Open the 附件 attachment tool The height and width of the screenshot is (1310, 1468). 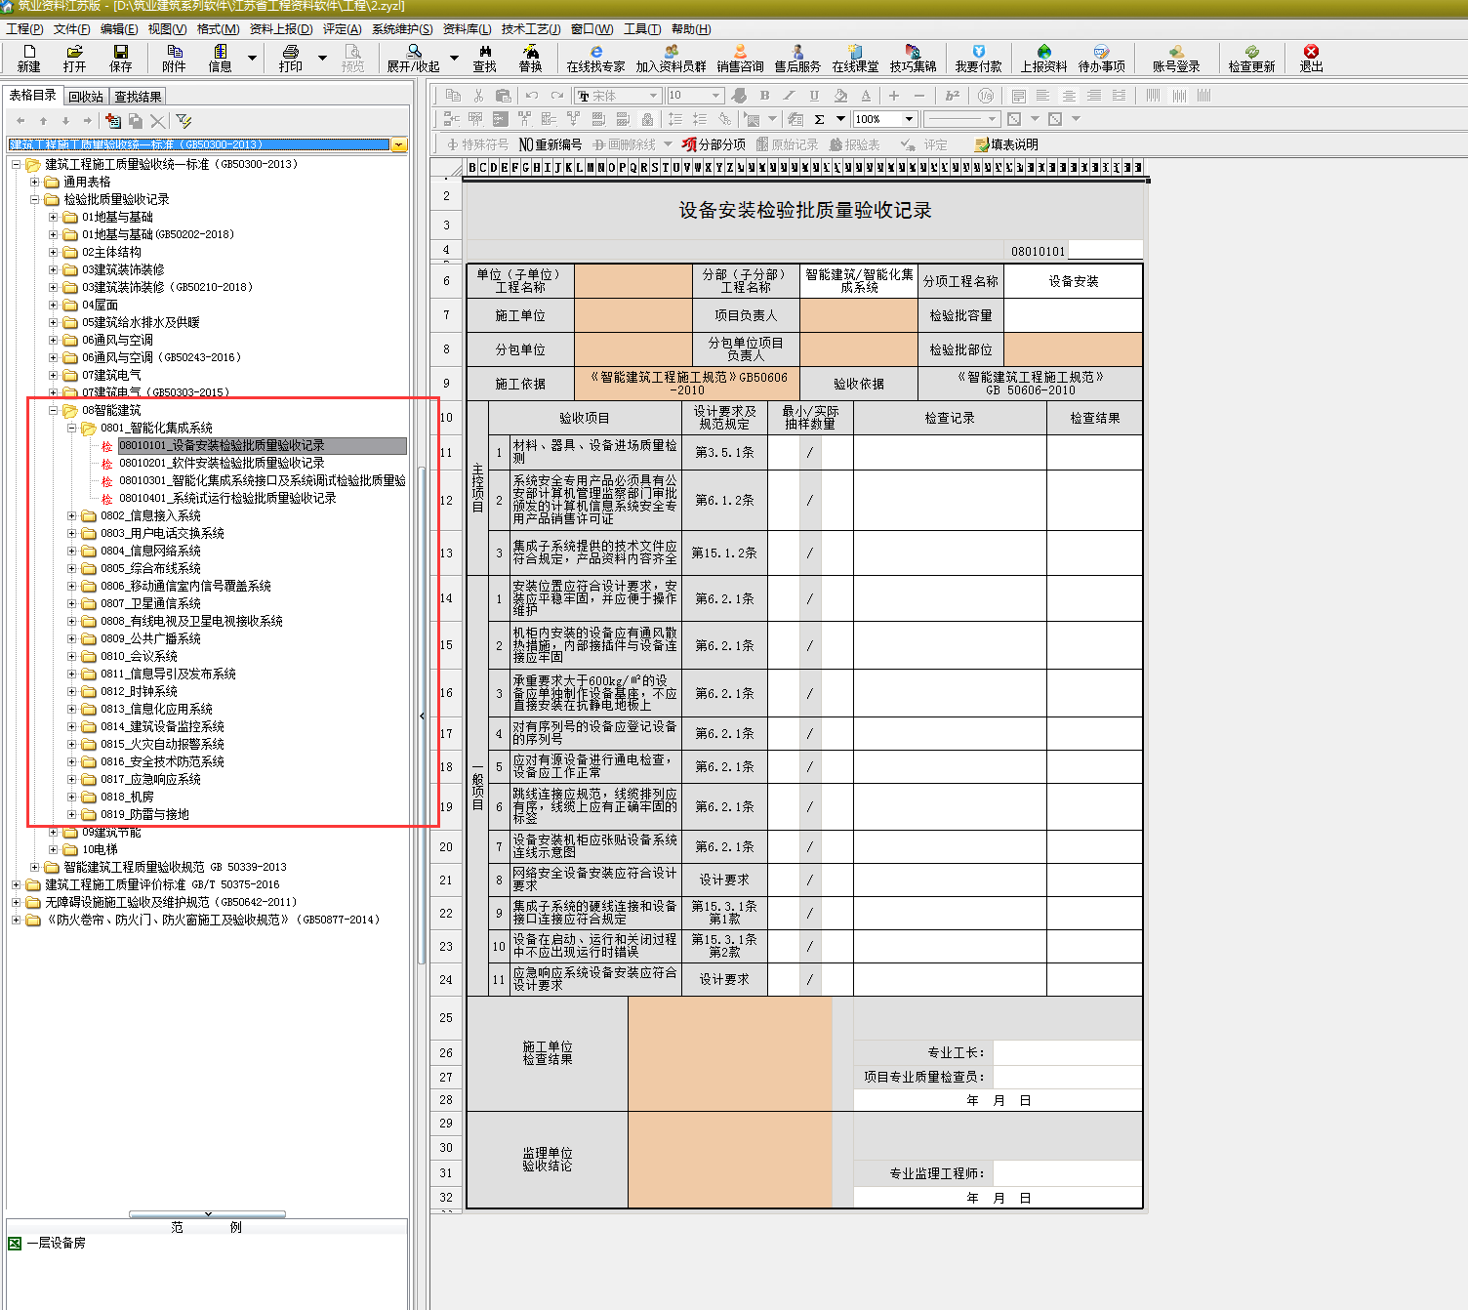tap(175, 58)
